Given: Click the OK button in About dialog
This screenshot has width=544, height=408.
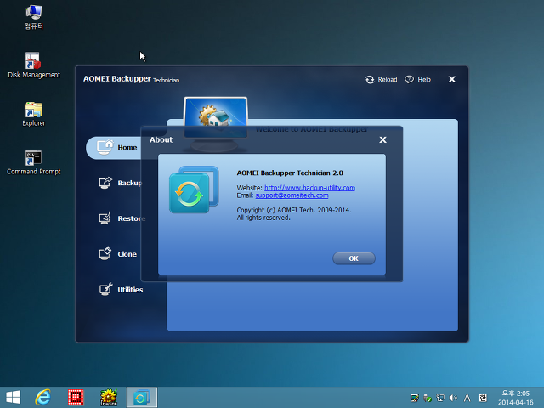Looking at the screenshot, I should click(x=354, y=258).
